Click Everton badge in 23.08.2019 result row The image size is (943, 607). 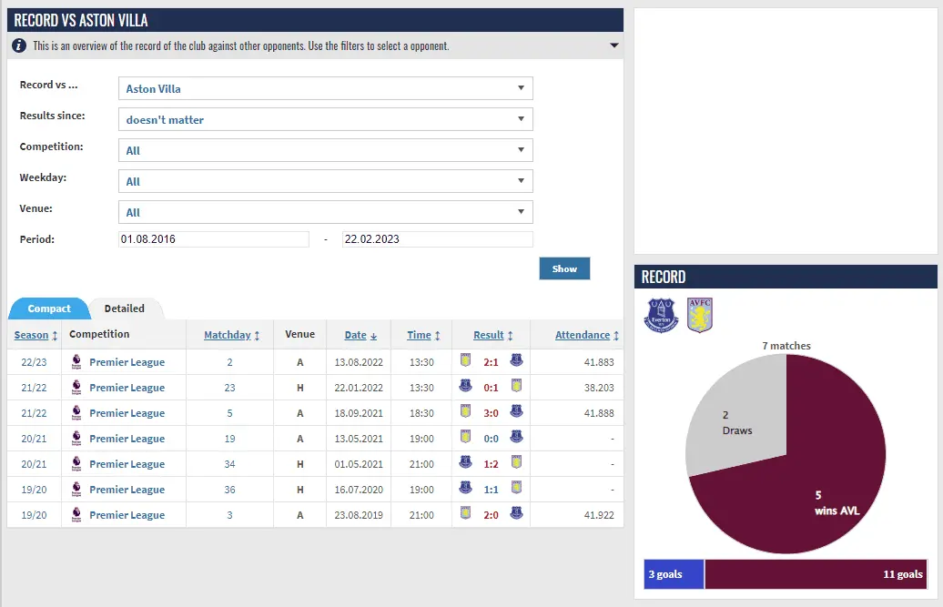click(x=516, y=513)
